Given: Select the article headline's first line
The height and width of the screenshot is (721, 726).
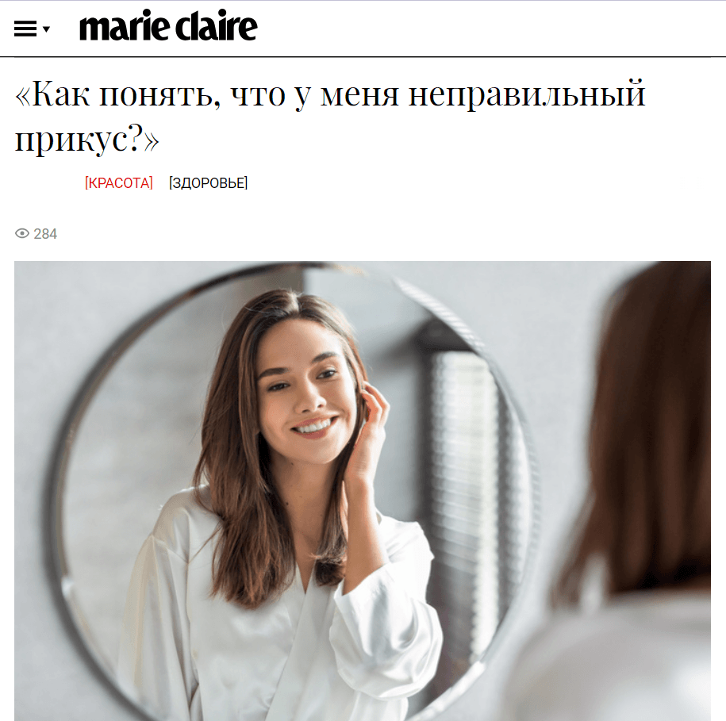Looking at the screenshot, I should (x=330, y=94).
